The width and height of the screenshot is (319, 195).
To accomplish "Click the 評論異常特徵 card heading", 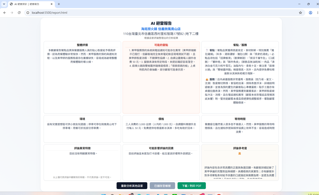I will click(82, 148).
